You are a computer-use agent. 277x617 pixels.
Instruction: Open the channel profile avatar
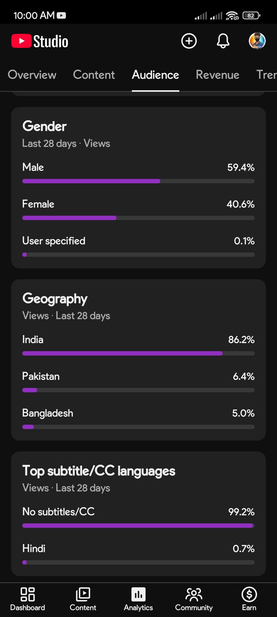257,41
